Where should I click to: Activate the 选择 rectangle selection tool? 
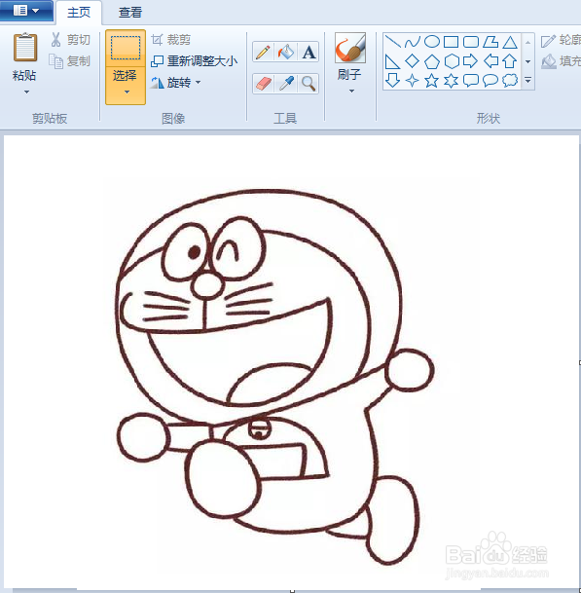coord(126,48)
